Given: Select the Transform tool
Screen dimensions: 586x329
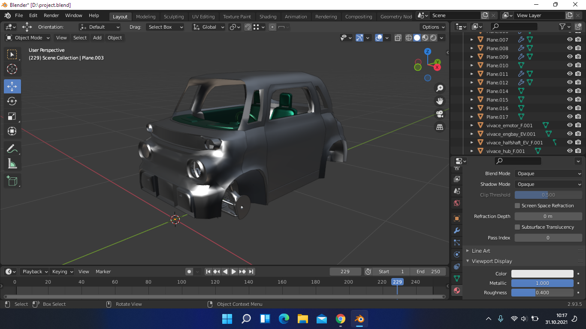Looking at the screenshot, I should click(12, 131).
